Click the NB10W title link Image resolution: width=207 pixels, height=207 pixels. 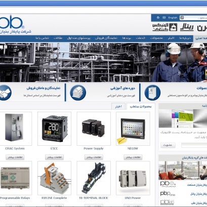coord(133,148)
